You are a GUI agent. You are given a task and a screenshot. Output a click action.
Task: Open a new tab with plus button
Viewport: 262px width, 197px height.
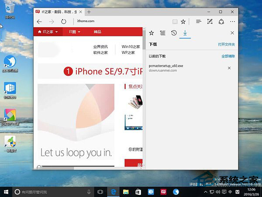[x=89, y=12]
